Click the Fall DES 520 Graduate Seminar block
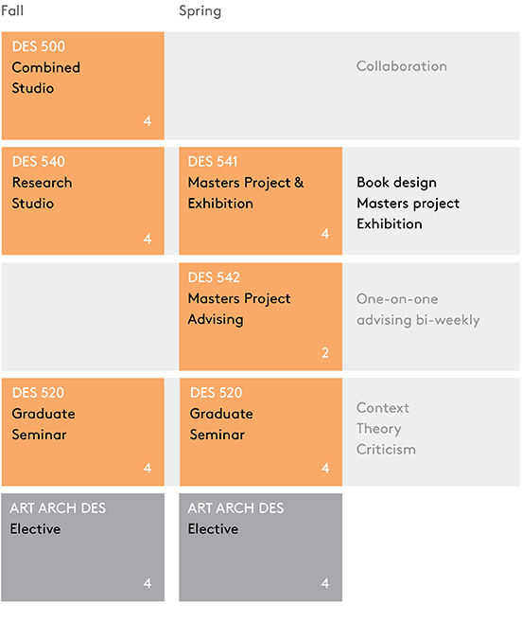 point(83,432)
